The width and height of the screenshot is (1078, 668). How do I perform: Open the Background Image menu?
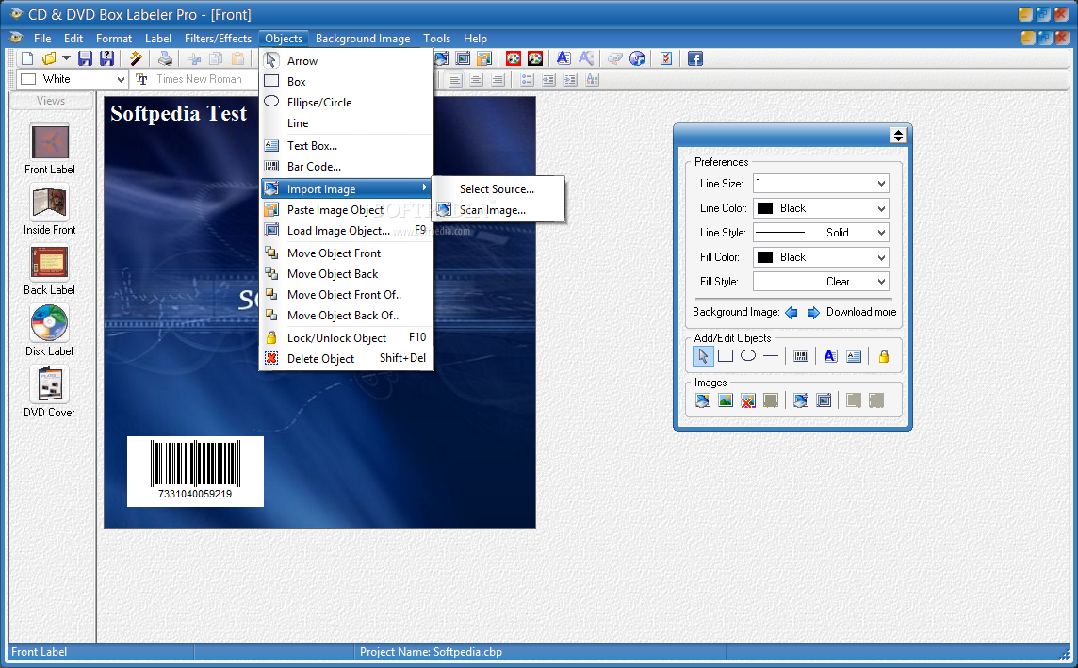click(363, 39)
